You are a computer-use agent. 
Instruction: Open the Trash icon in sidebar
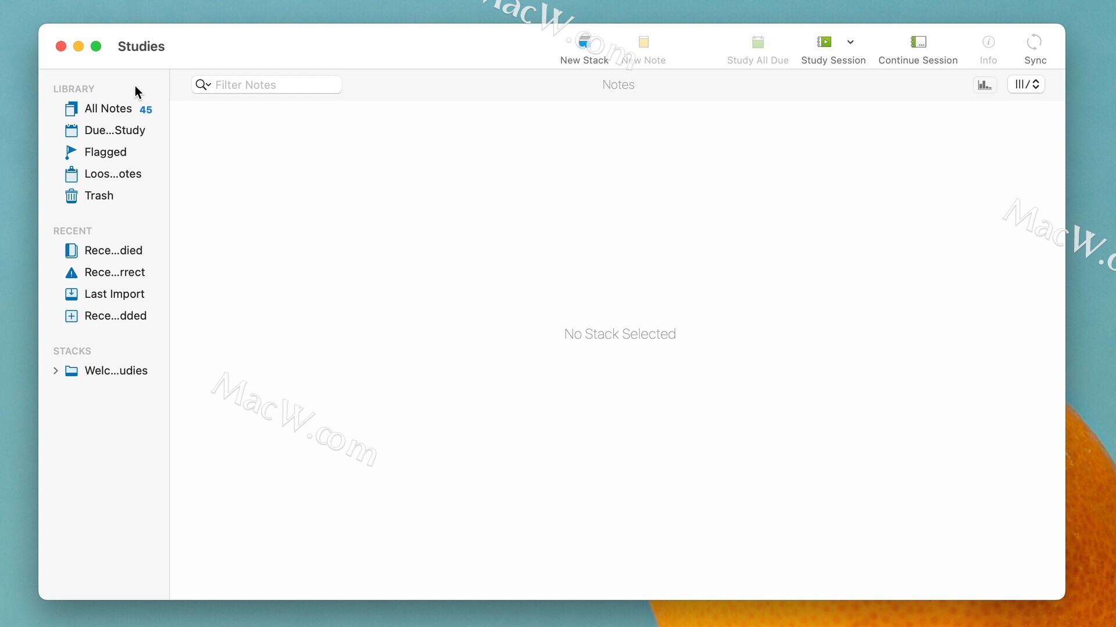pos(71,196)
